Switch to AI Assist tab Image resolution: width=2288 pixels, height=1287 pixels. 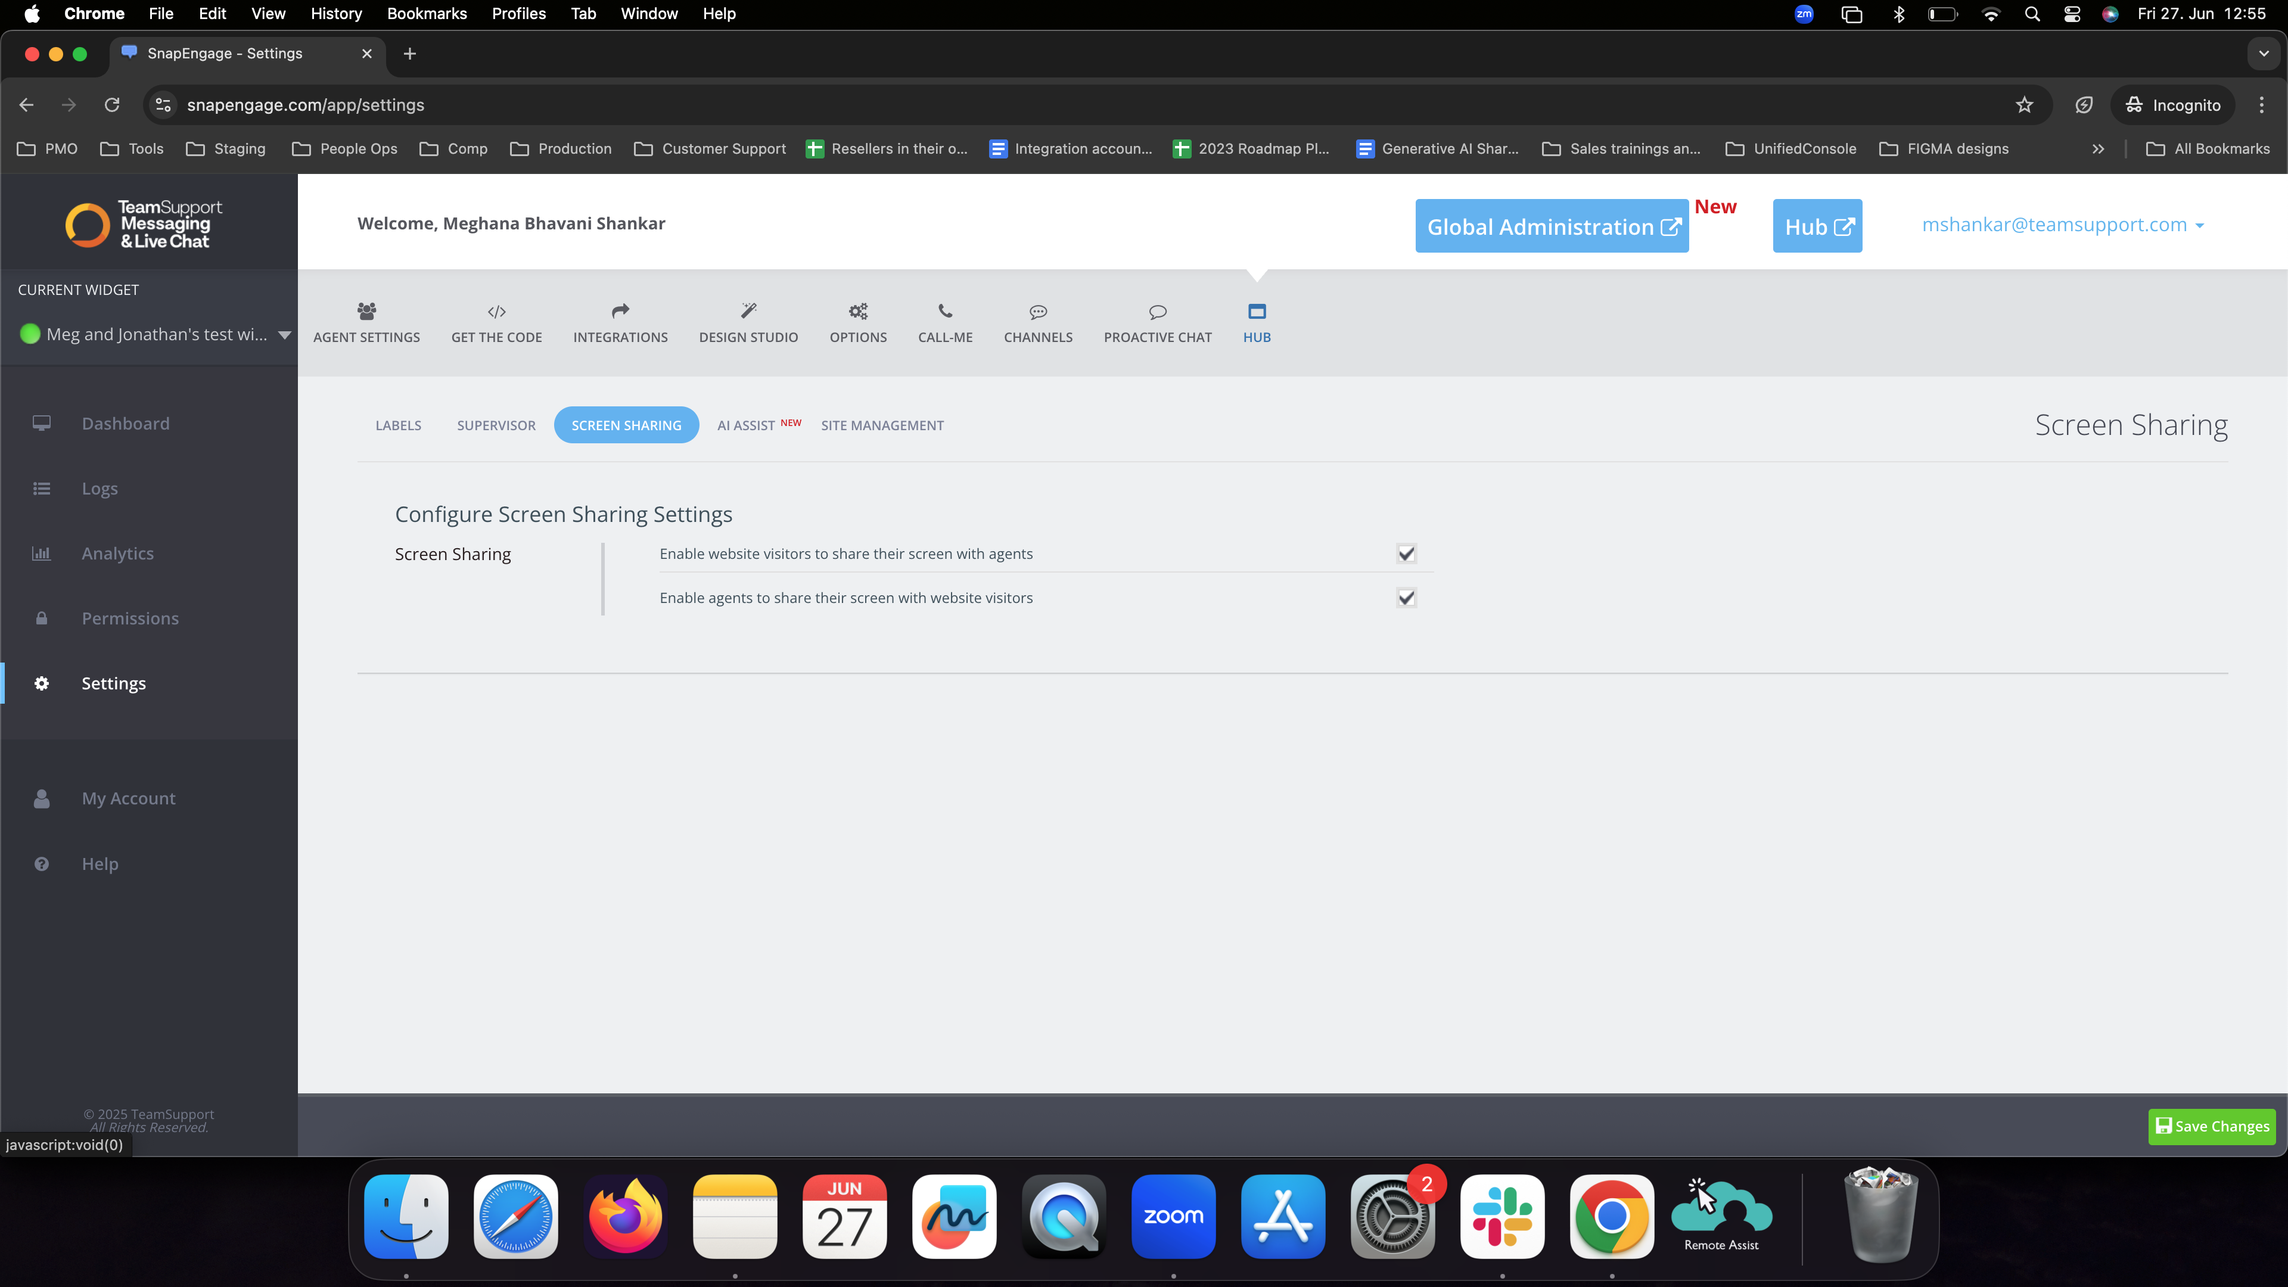tap(746, 425)
